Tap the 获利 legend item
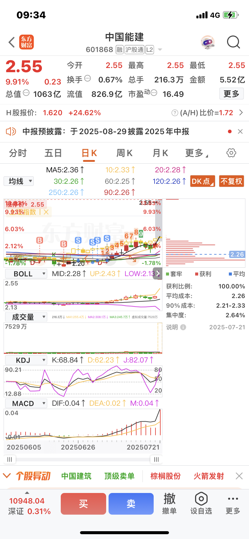This screenshot has width=249, height=539. 203,274
